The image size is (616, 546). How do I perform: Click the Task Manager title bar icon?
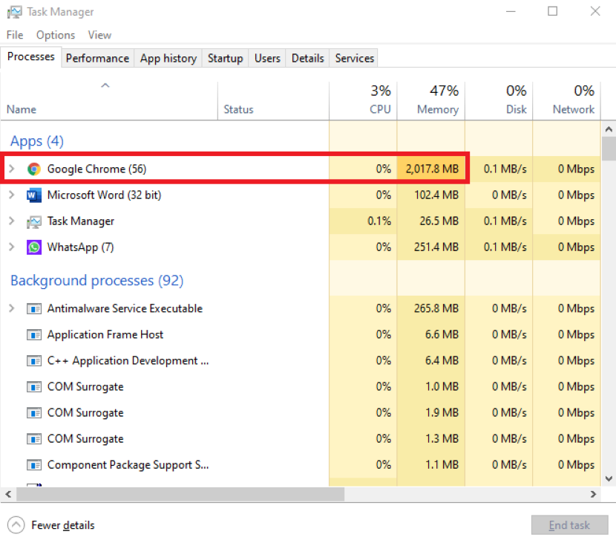[x=15, y=12]
